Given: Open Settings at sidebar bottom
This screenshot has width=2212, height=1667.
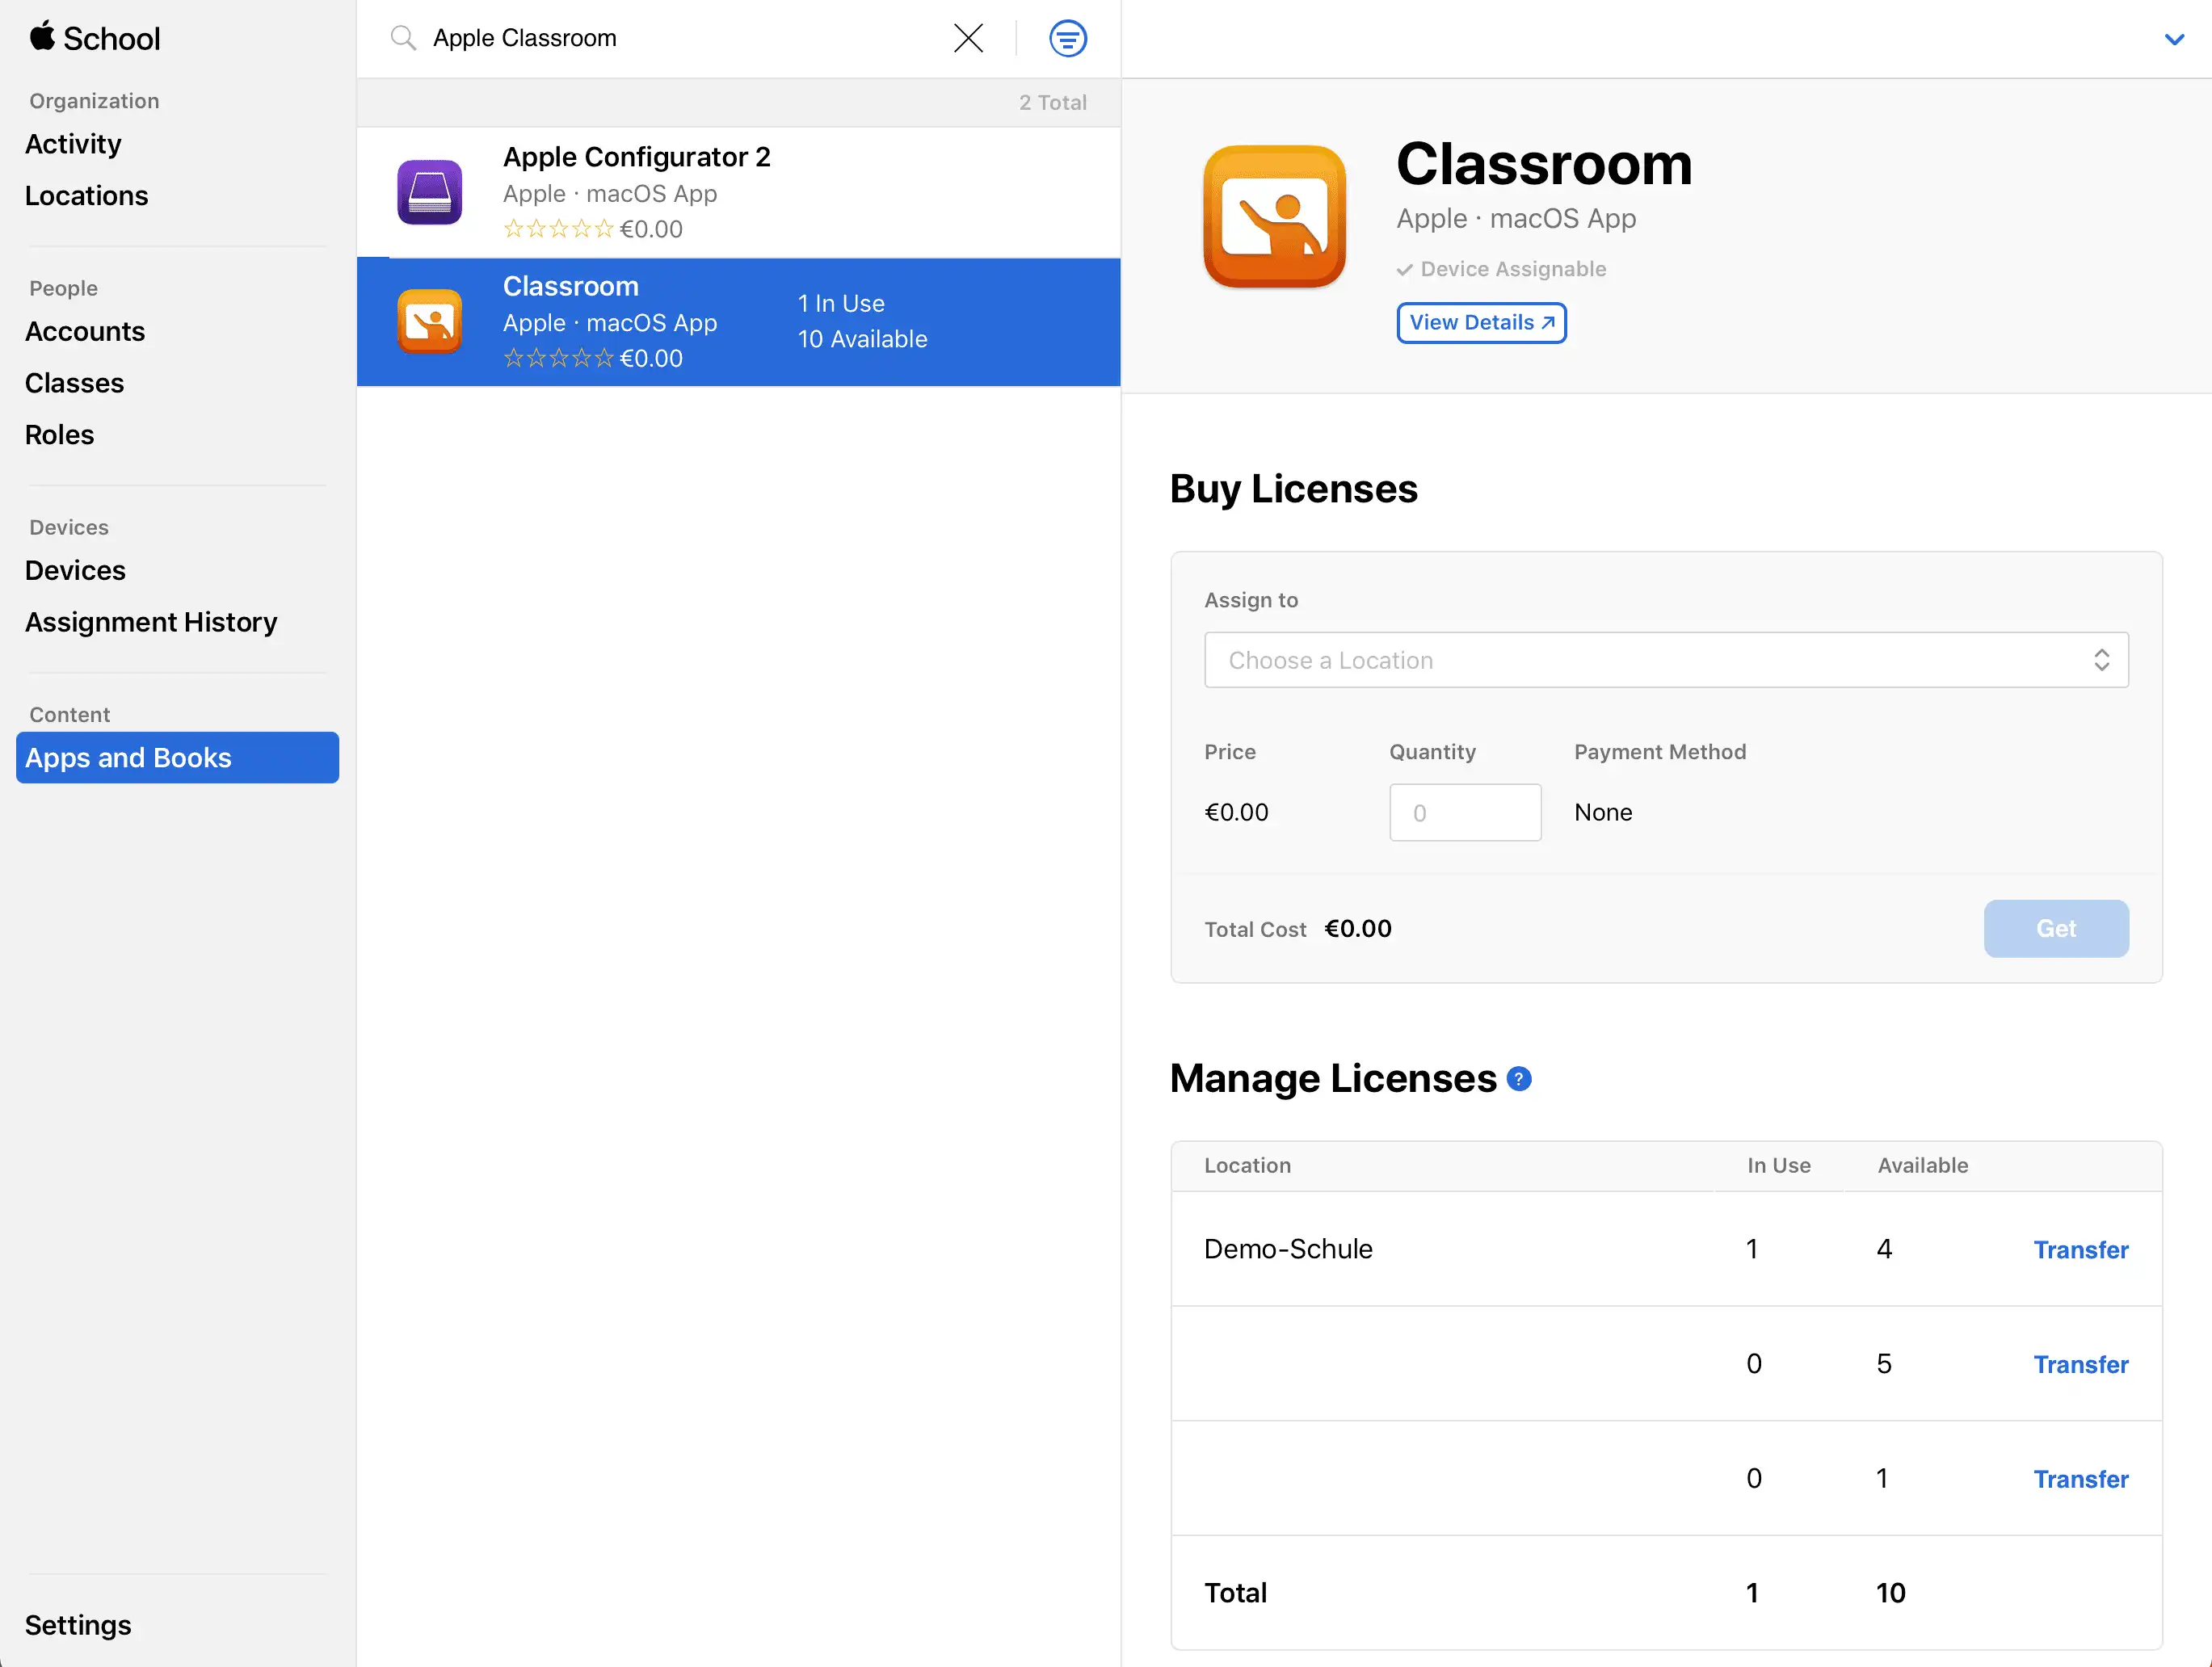Looking at the screenshot, I should pos(78,1625).
